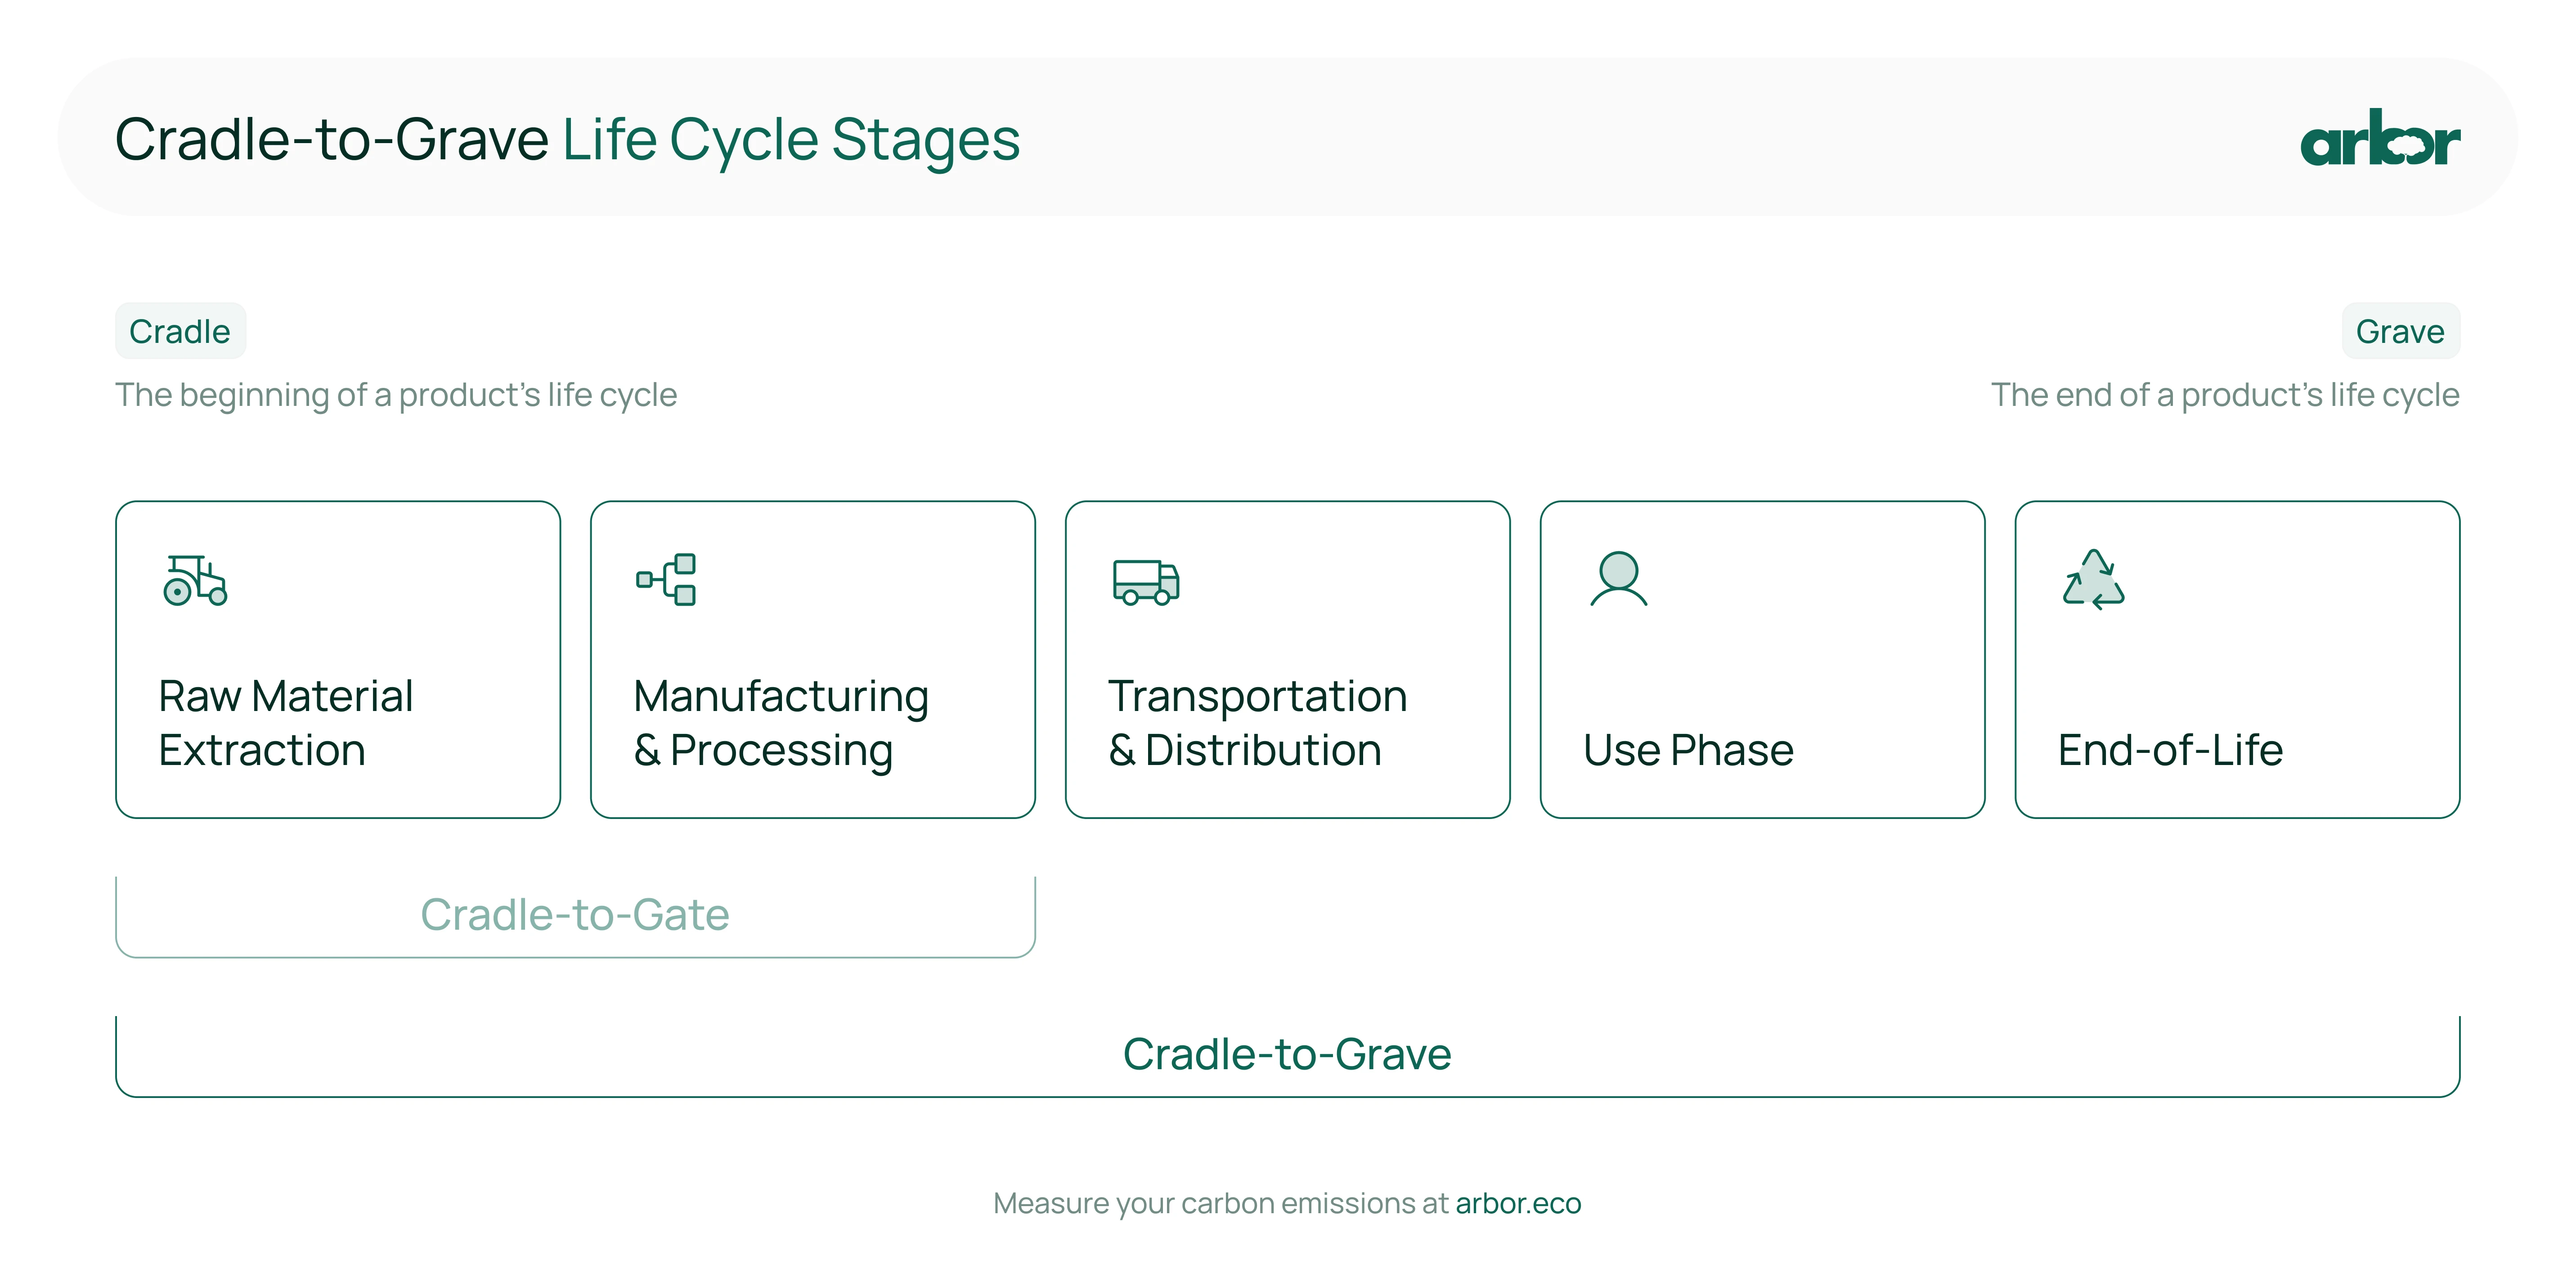Viewport: 2576px width, 1278px height.
Task: Select the Grave tag label
Action: 2400,331
